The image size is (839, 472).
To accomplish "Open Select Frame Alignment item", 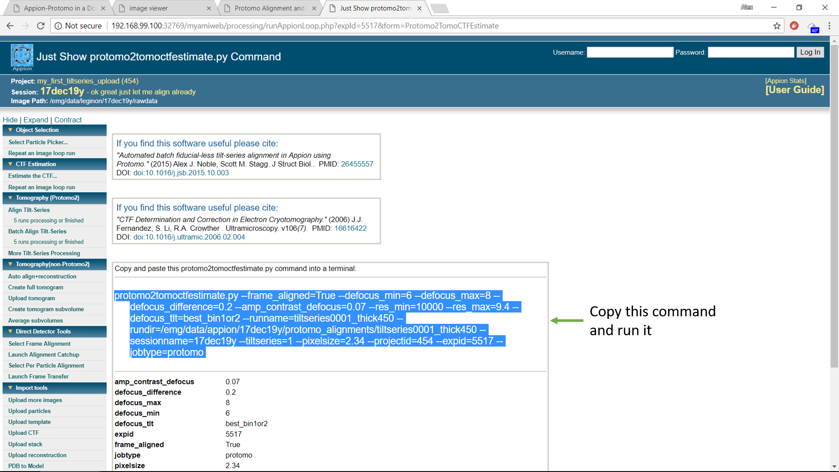I will click(x=39, y=344).
